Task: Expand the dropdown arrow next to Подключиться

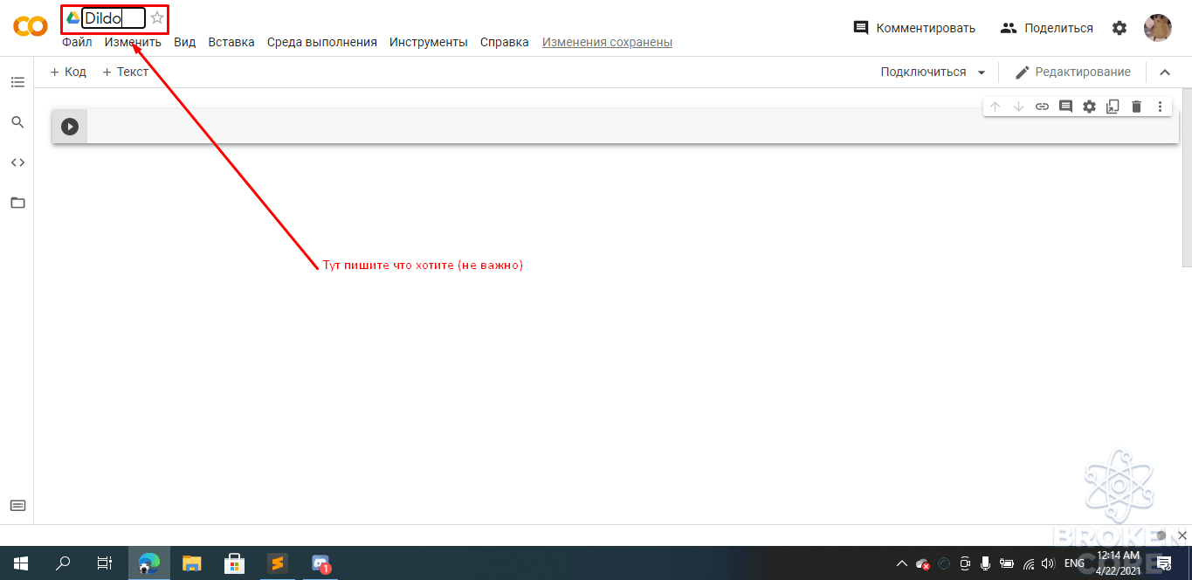Action: coord(982,72)
